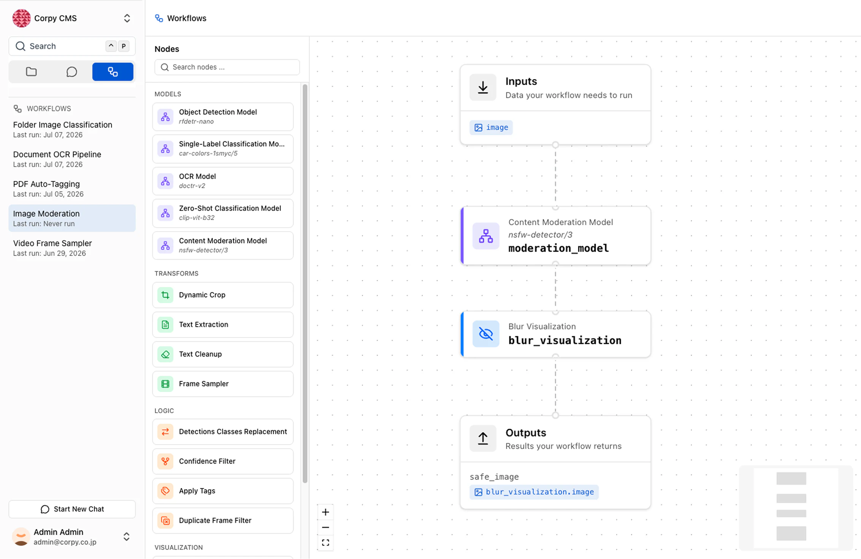Click the Text Cleanup eraser icon
The image size is (861, 559).
165,354
